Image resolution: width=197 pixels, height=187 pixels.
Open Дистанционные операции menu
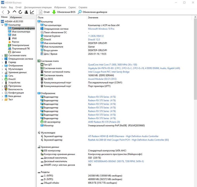tap(38, 7)
